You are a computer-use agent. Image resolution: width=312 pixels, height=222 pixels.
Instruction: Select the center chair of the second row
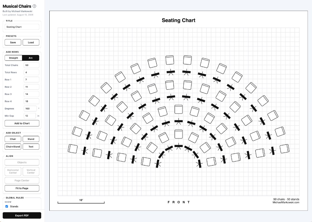(x=179, y=109)
